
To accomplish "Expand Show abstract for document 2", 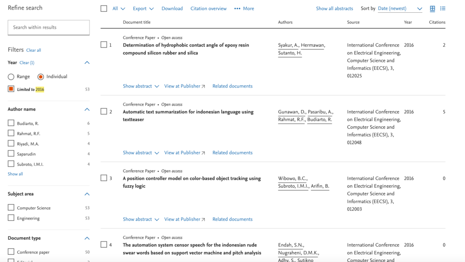I will tap(141, 153).
